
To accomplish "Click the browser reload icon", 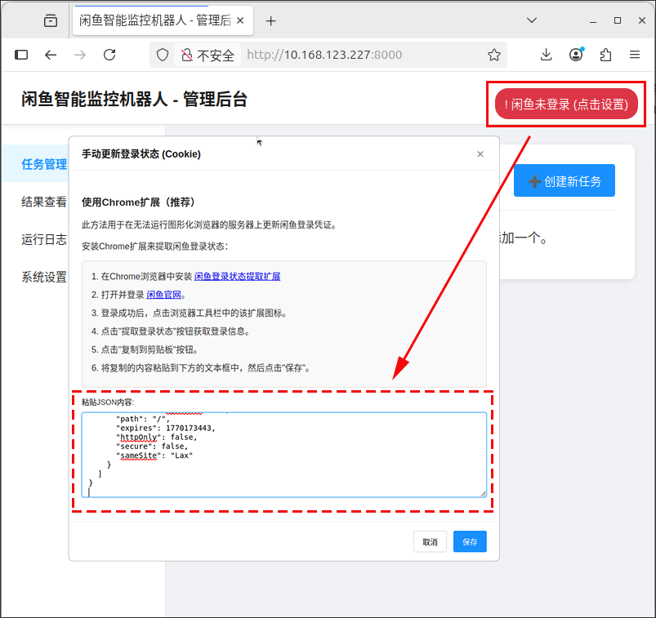I will [x=109, y=55].
